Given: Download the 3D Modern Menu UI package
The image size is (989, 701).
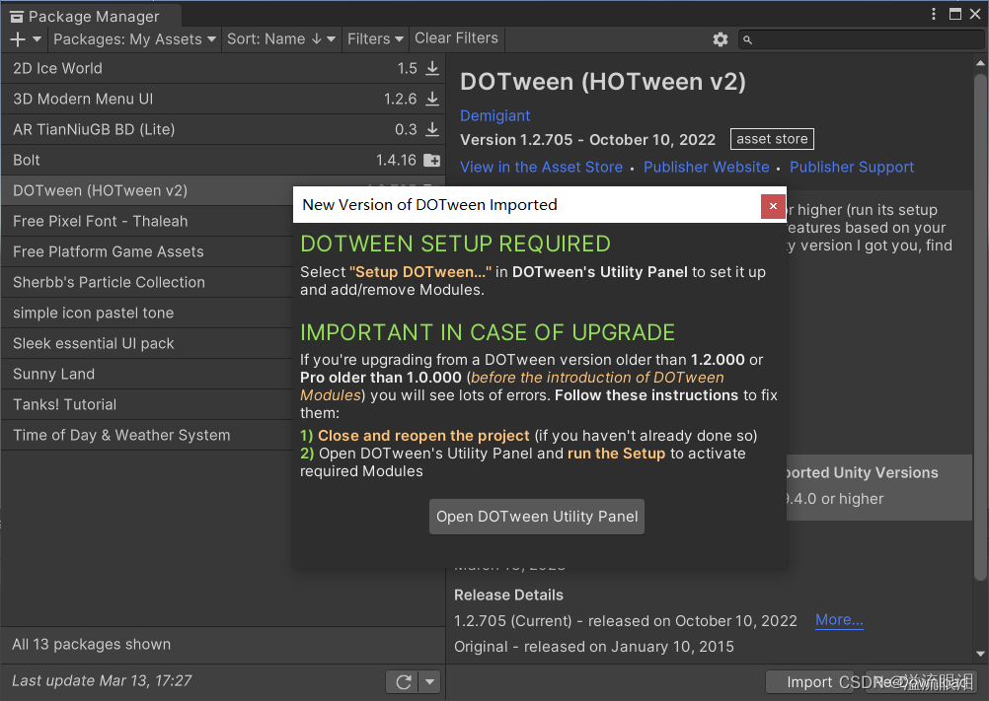Looking at the screenshot, I should click(x=432, y=99).
